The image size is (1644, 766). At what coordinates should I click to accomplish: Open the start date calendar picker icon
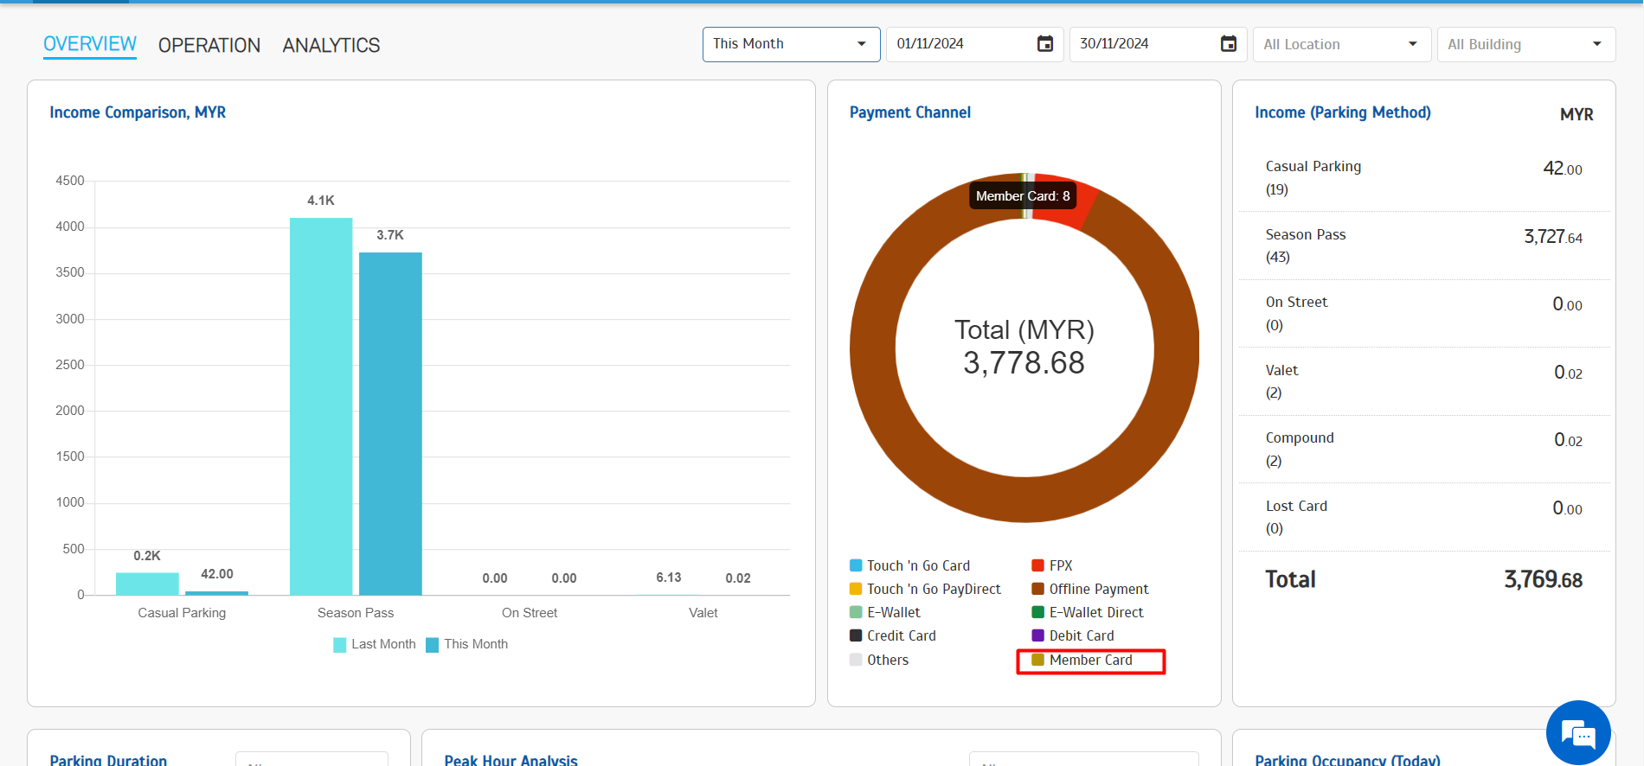1044,44
